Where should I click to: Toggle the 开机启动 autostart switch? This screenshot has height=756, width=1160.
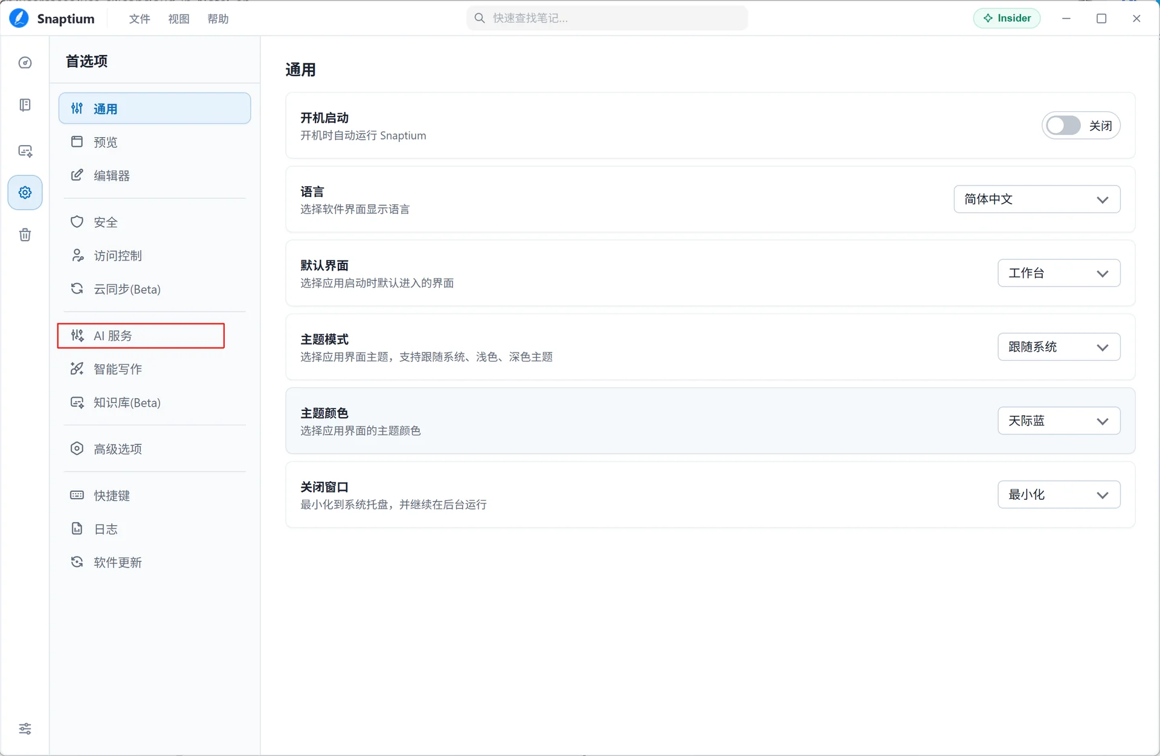tap(1063, 126)
